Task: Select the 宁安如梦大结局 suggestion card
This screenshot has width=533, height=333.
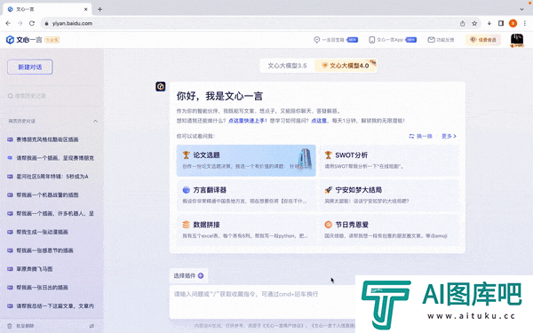Action: (x=389, y=195)
